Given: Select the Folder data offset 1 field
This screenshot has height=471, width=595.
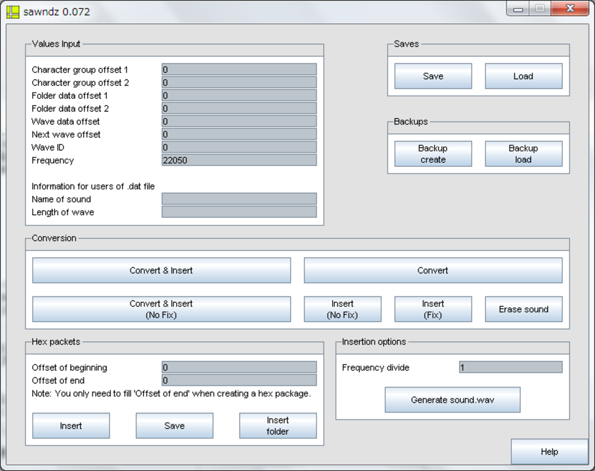Looking at the screenshot, I should pyautogui.click(x=239, y=95).
